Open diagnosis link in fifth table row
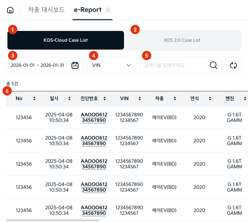The image size is (248, 222). coord(94,210)
